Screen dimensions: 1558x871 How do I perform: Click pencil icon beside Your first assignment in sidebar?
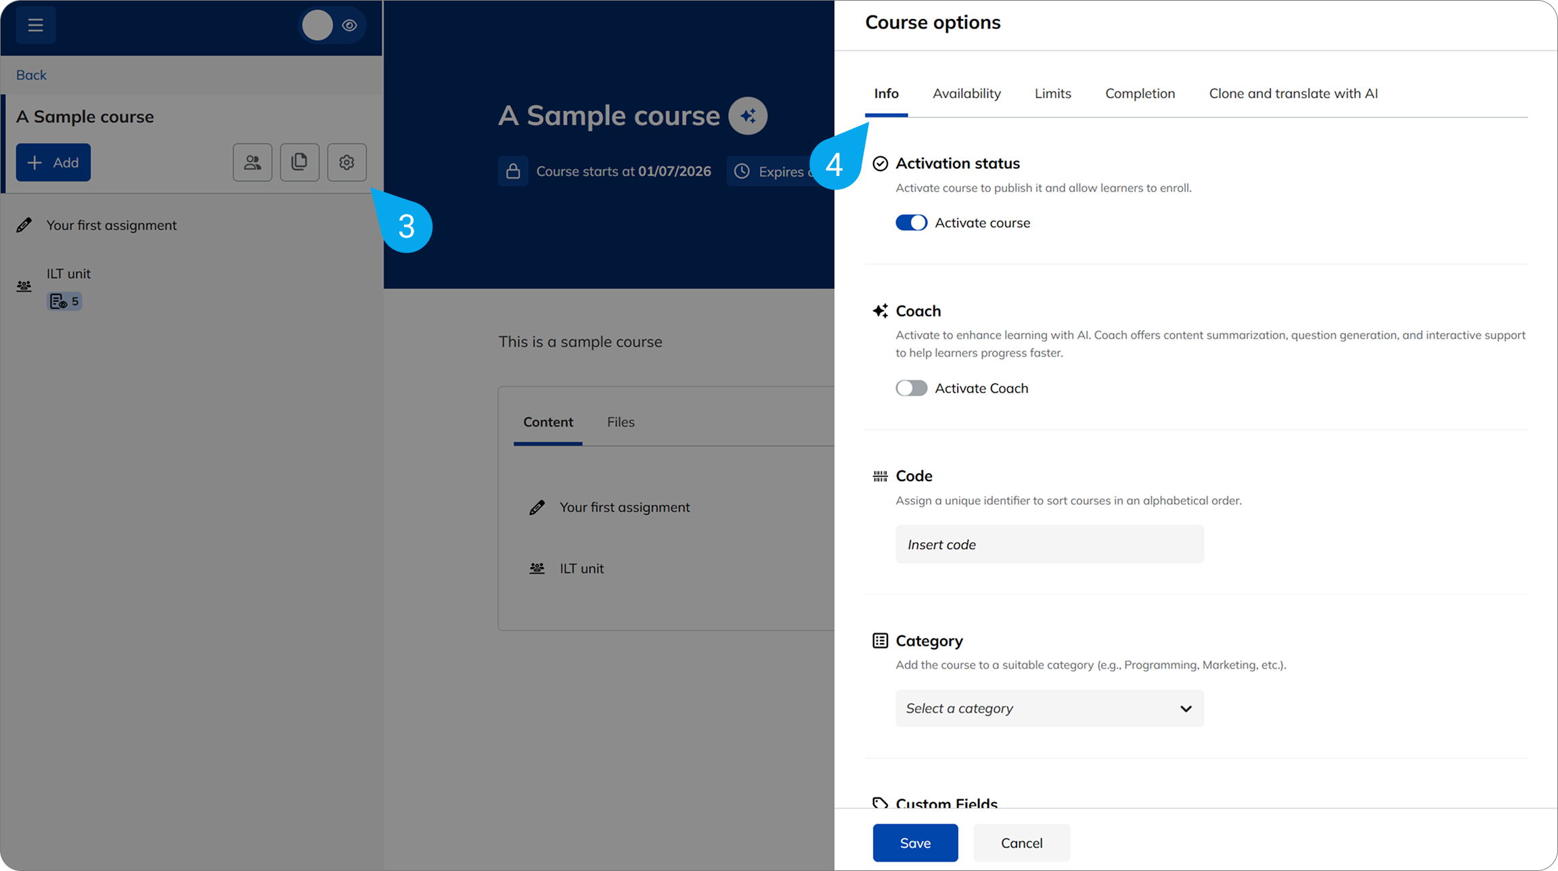(x=24, y=225)
